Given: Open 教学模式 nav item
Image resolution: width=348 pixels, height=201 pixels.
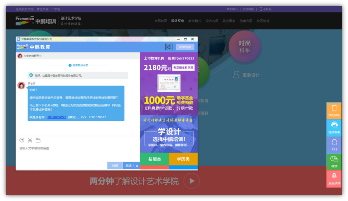Looking at the screenshot, I should click(195, 21).
